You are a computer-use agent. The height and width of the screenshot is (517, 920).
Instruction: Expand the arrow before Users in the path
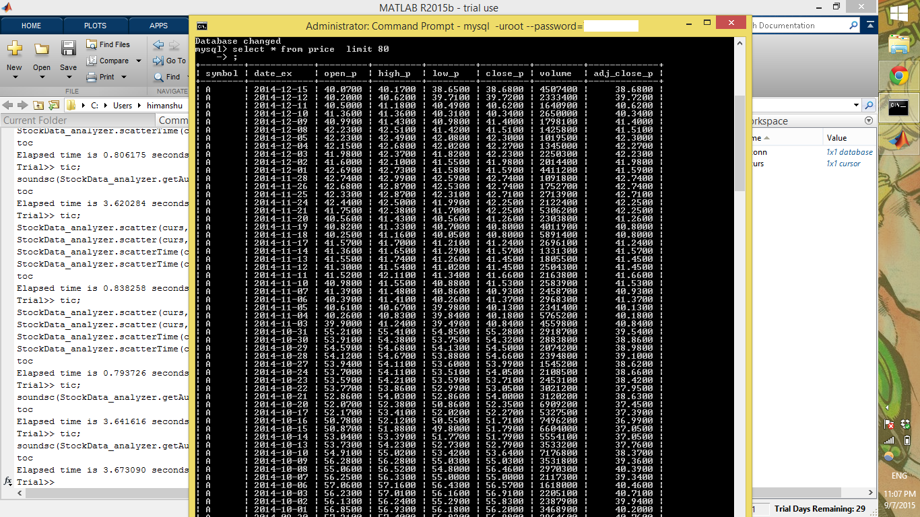click(104, 106)
